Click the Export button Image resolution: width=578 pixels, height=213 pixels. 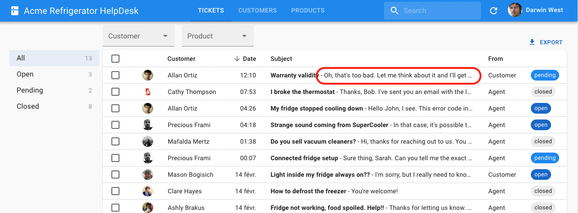click(x=546, y=42)
